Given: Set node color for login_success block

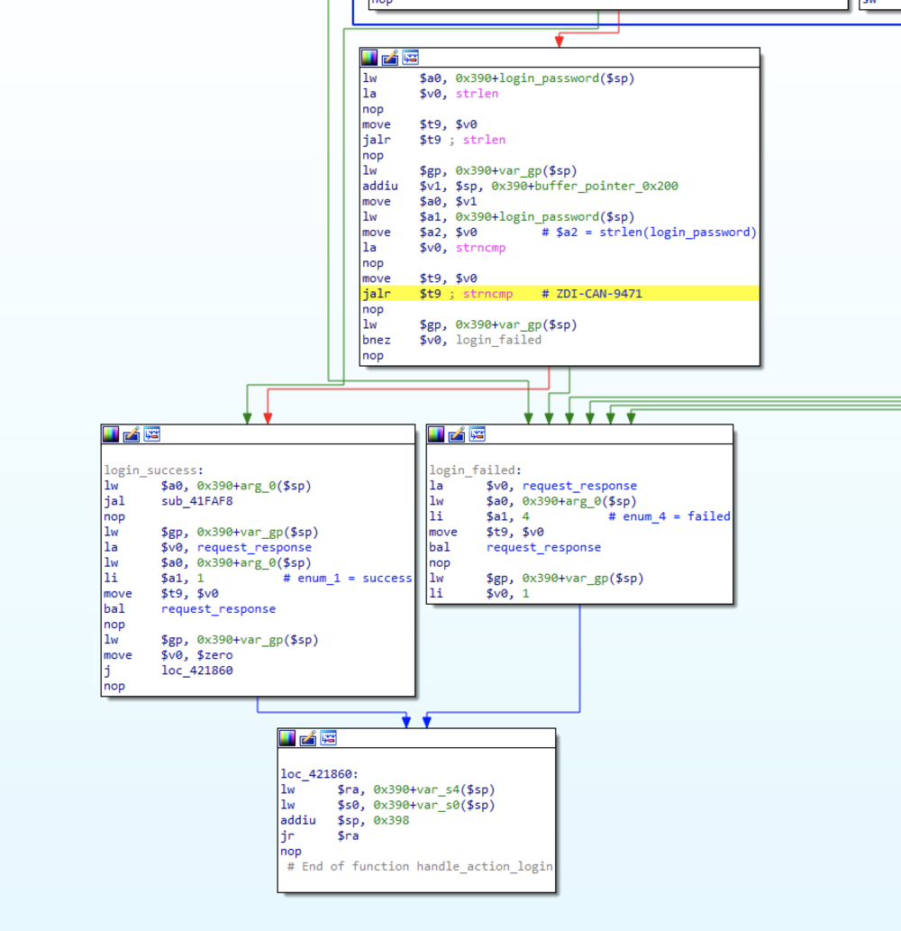Looking at the screenshot, I should coord(111,434).
